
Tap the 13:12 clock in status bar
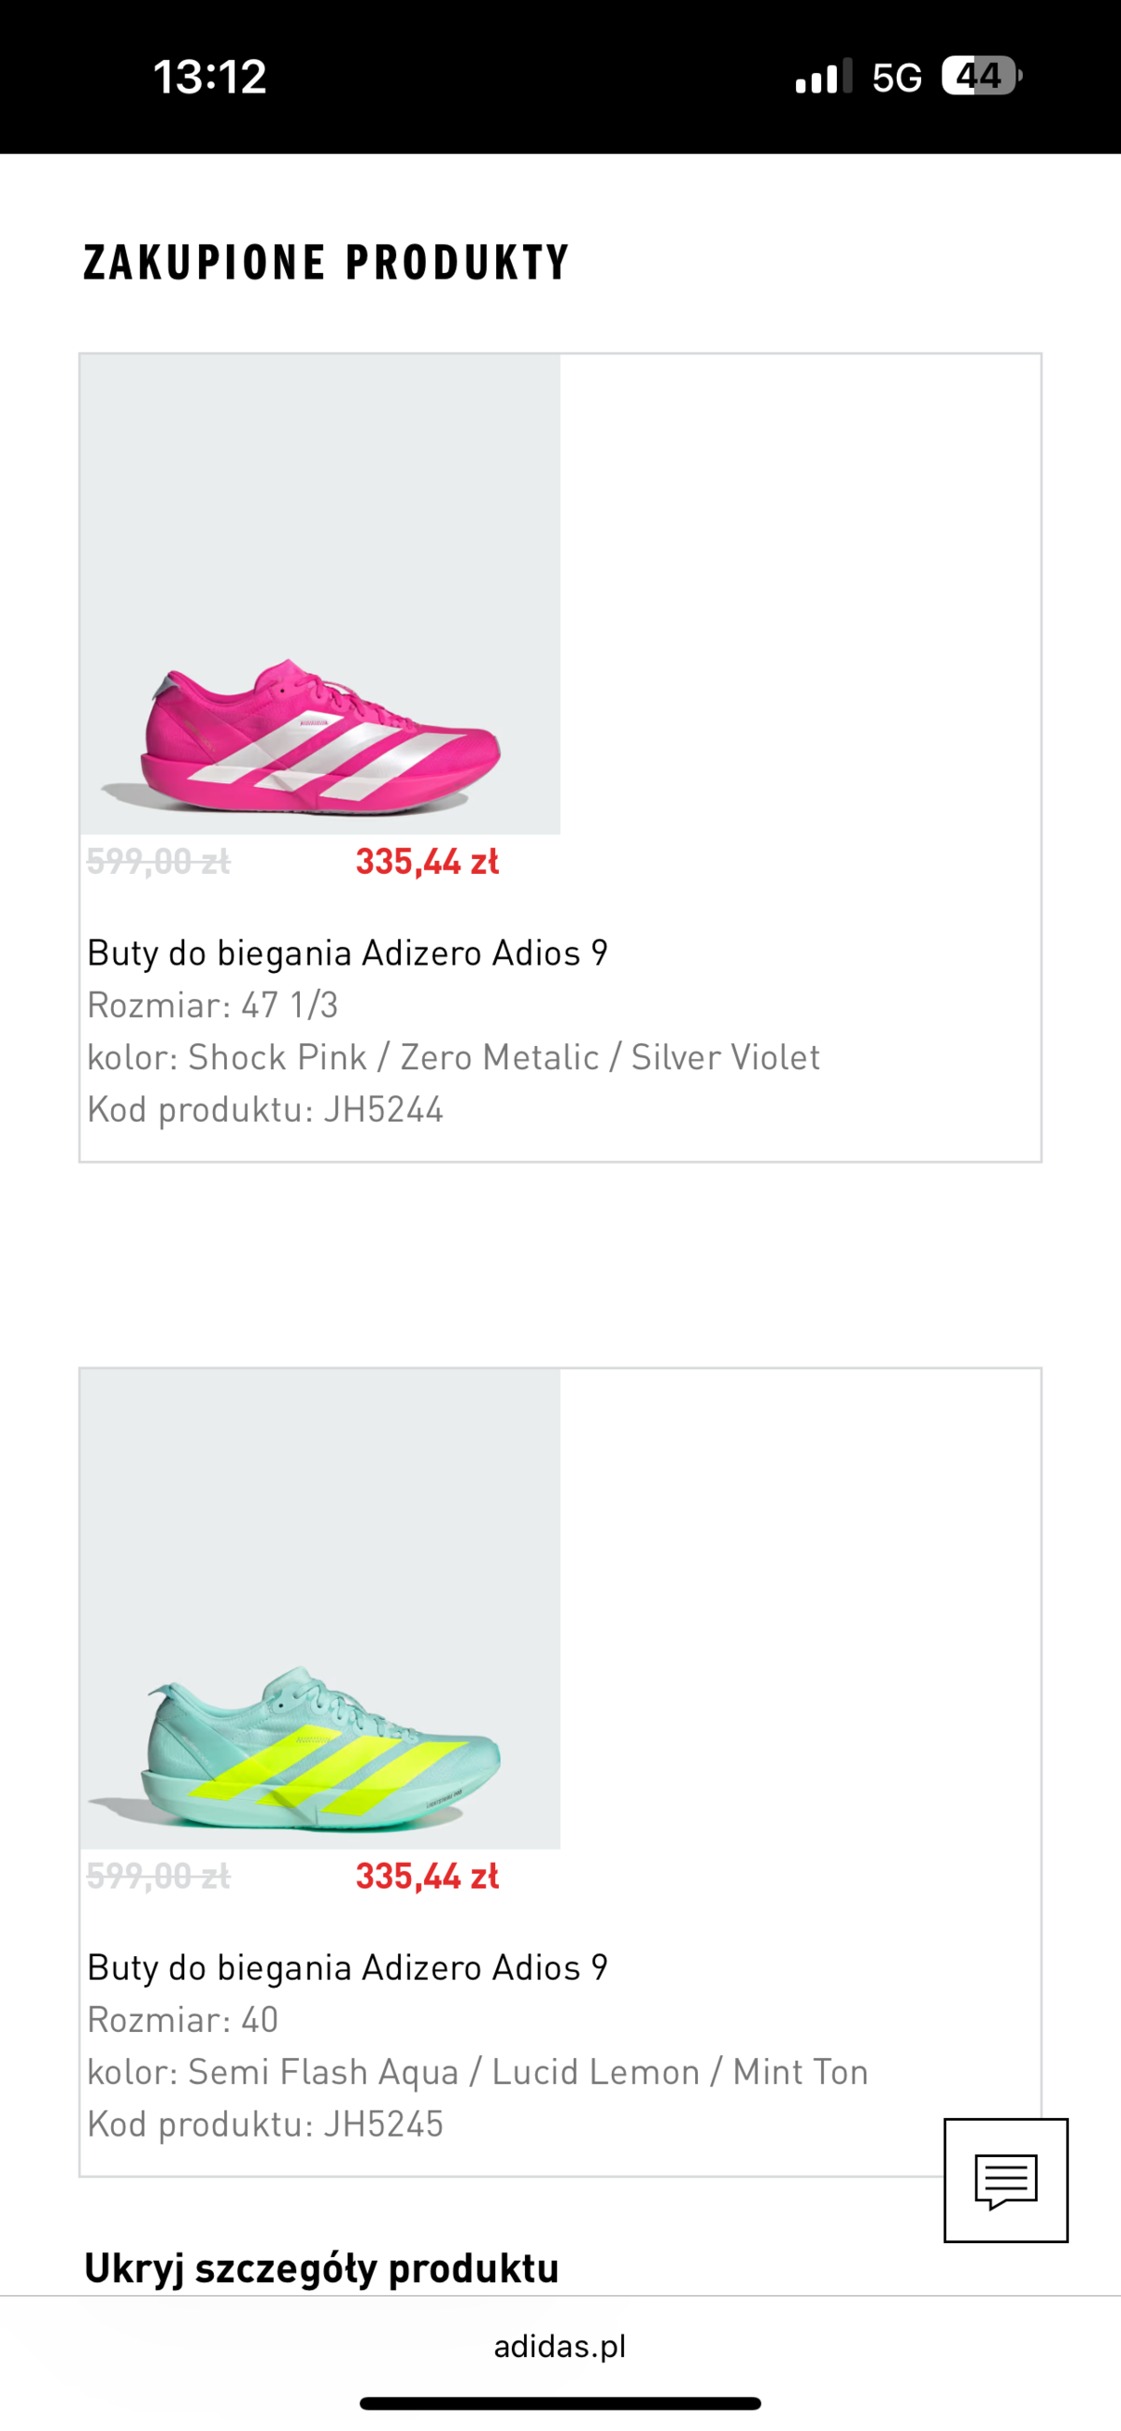coord(209,77)
